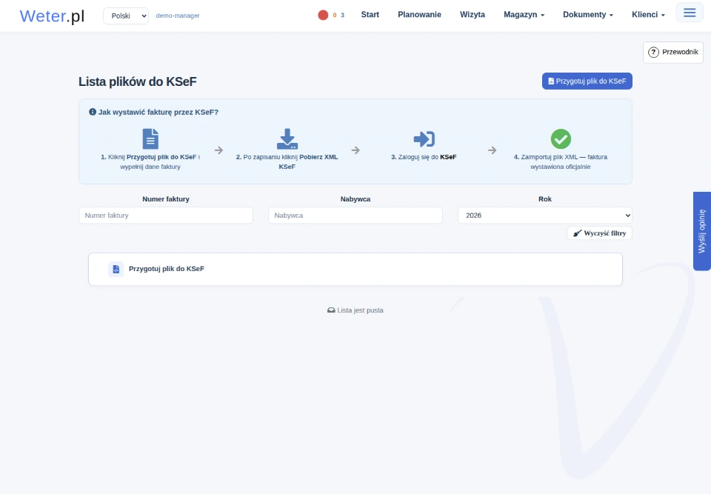Open the Wizyta section

[x=473, y=15]
